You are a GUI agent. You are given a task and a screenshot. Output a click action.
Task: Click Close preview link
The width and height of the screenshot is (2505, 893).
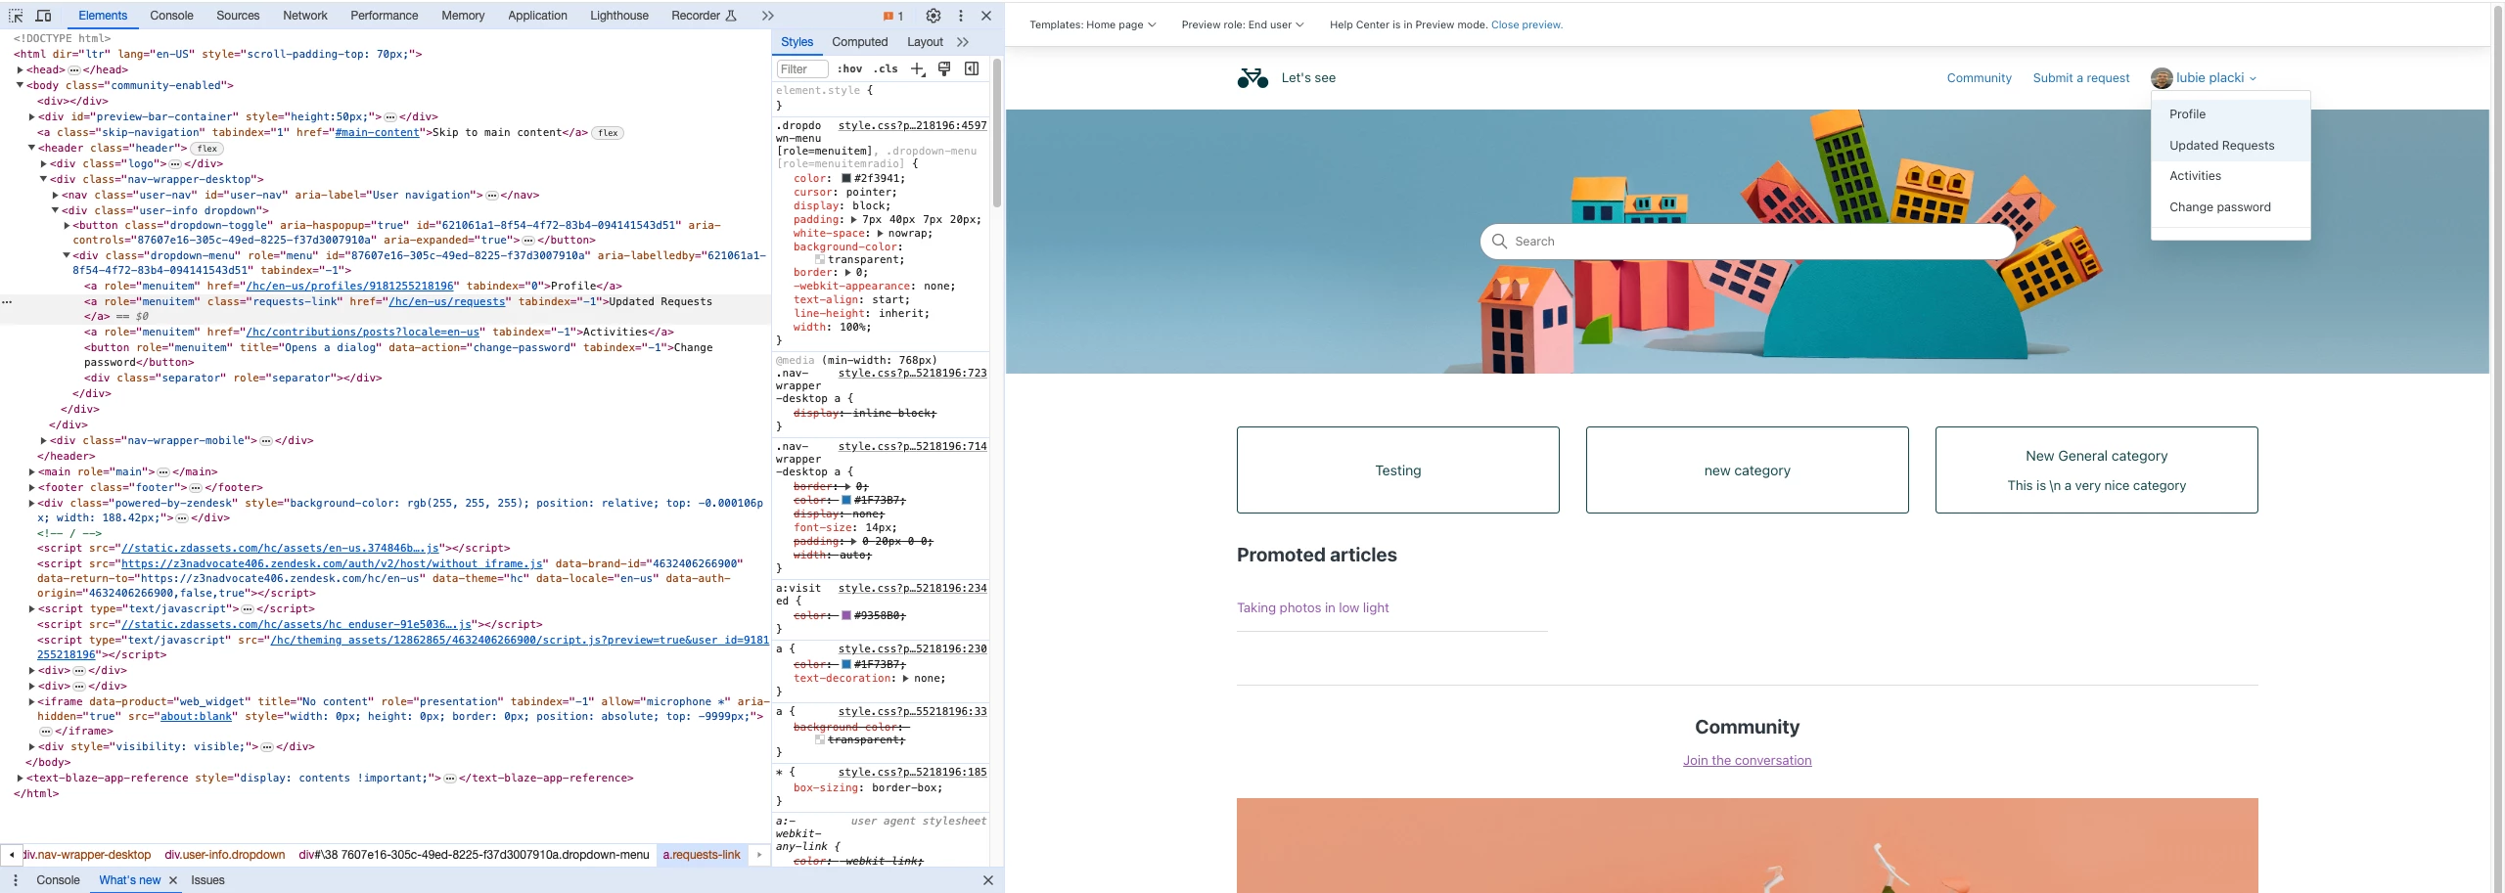tap(1526, 24)
